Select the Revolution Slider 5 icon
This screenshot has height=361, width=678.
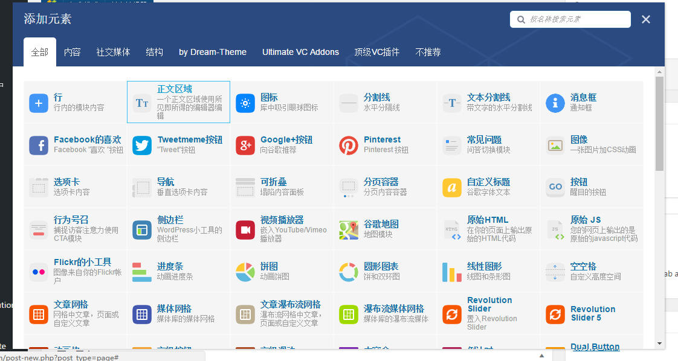555,314
